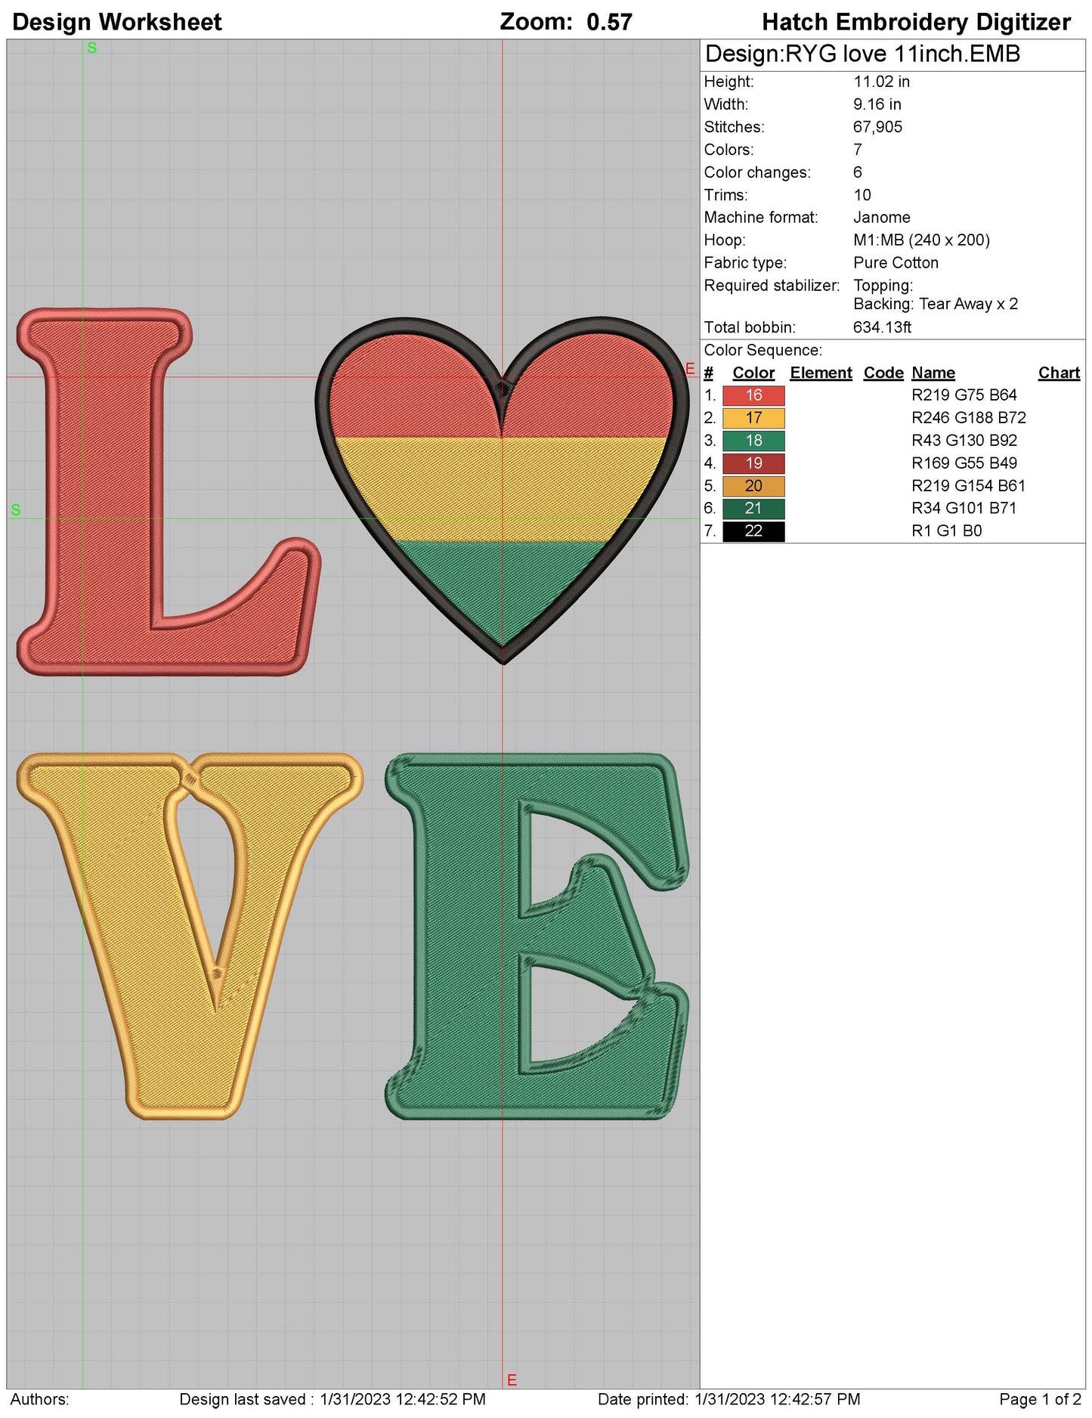Image resolution: width=1092 pixels, height=1418 pixels.
Task: Select the dark red swatch numbered 19
Action: point(753,463)
